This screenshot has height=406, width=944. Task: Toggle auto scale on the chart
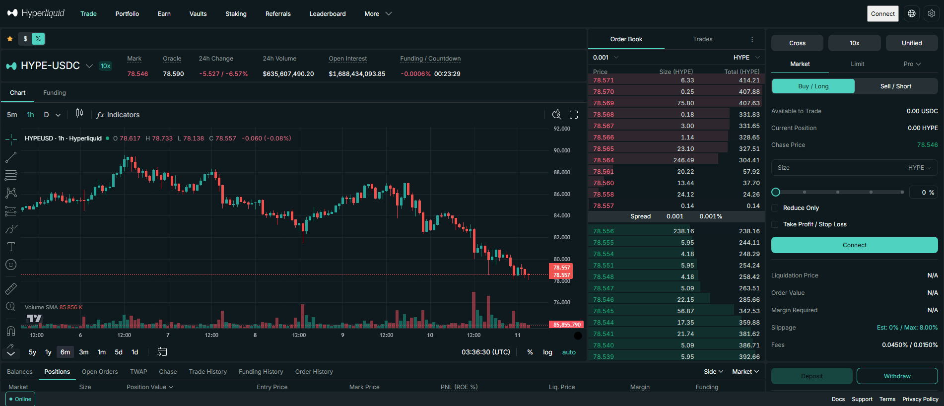569,352
